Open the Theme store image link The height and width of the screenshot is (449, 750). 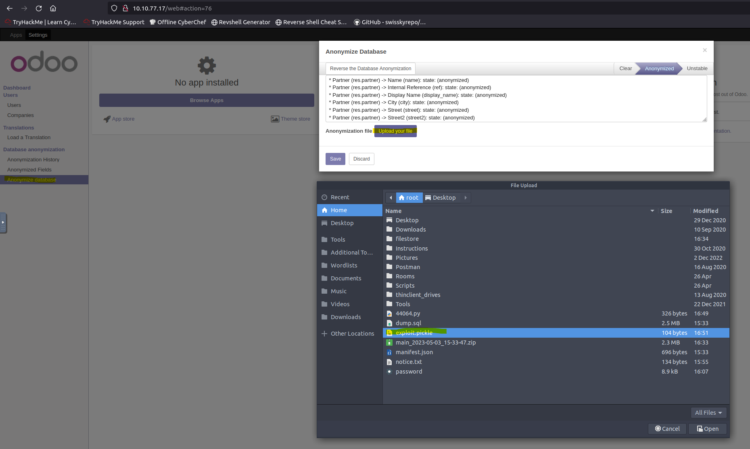pyautogui.click(x=275, y=119)
